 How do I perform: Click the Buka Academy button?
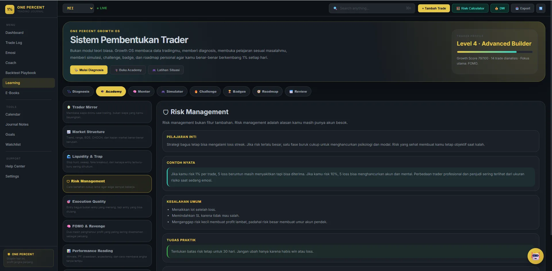pos(128,70)
